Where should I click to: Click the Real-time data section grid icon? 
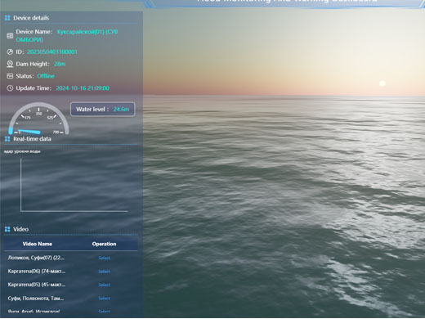7,139
